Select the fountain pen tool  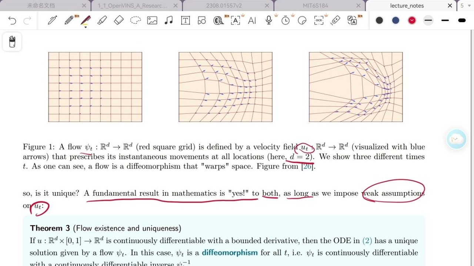(52, 20)
